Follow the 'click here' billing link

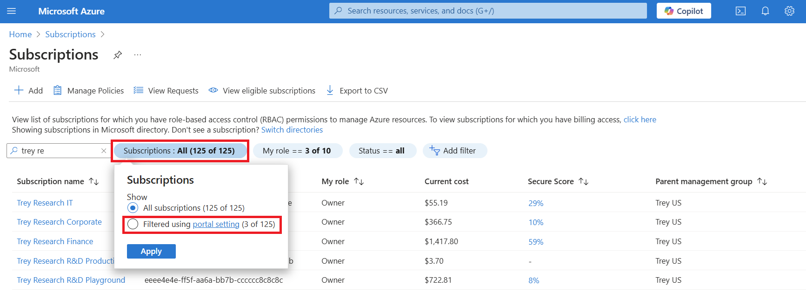639,120
